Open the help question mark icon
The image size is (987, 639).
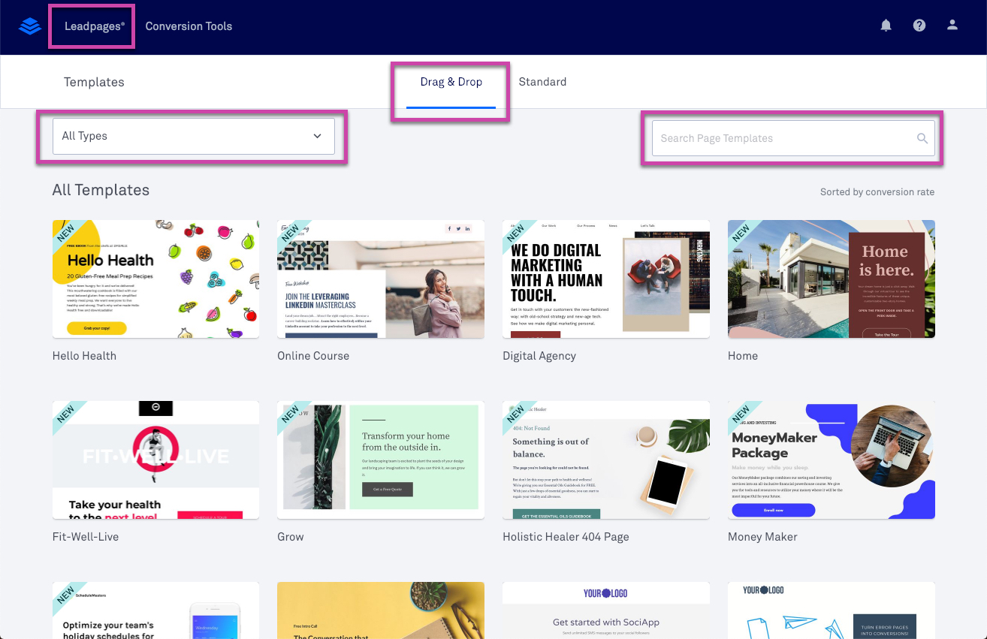point(919,26)
